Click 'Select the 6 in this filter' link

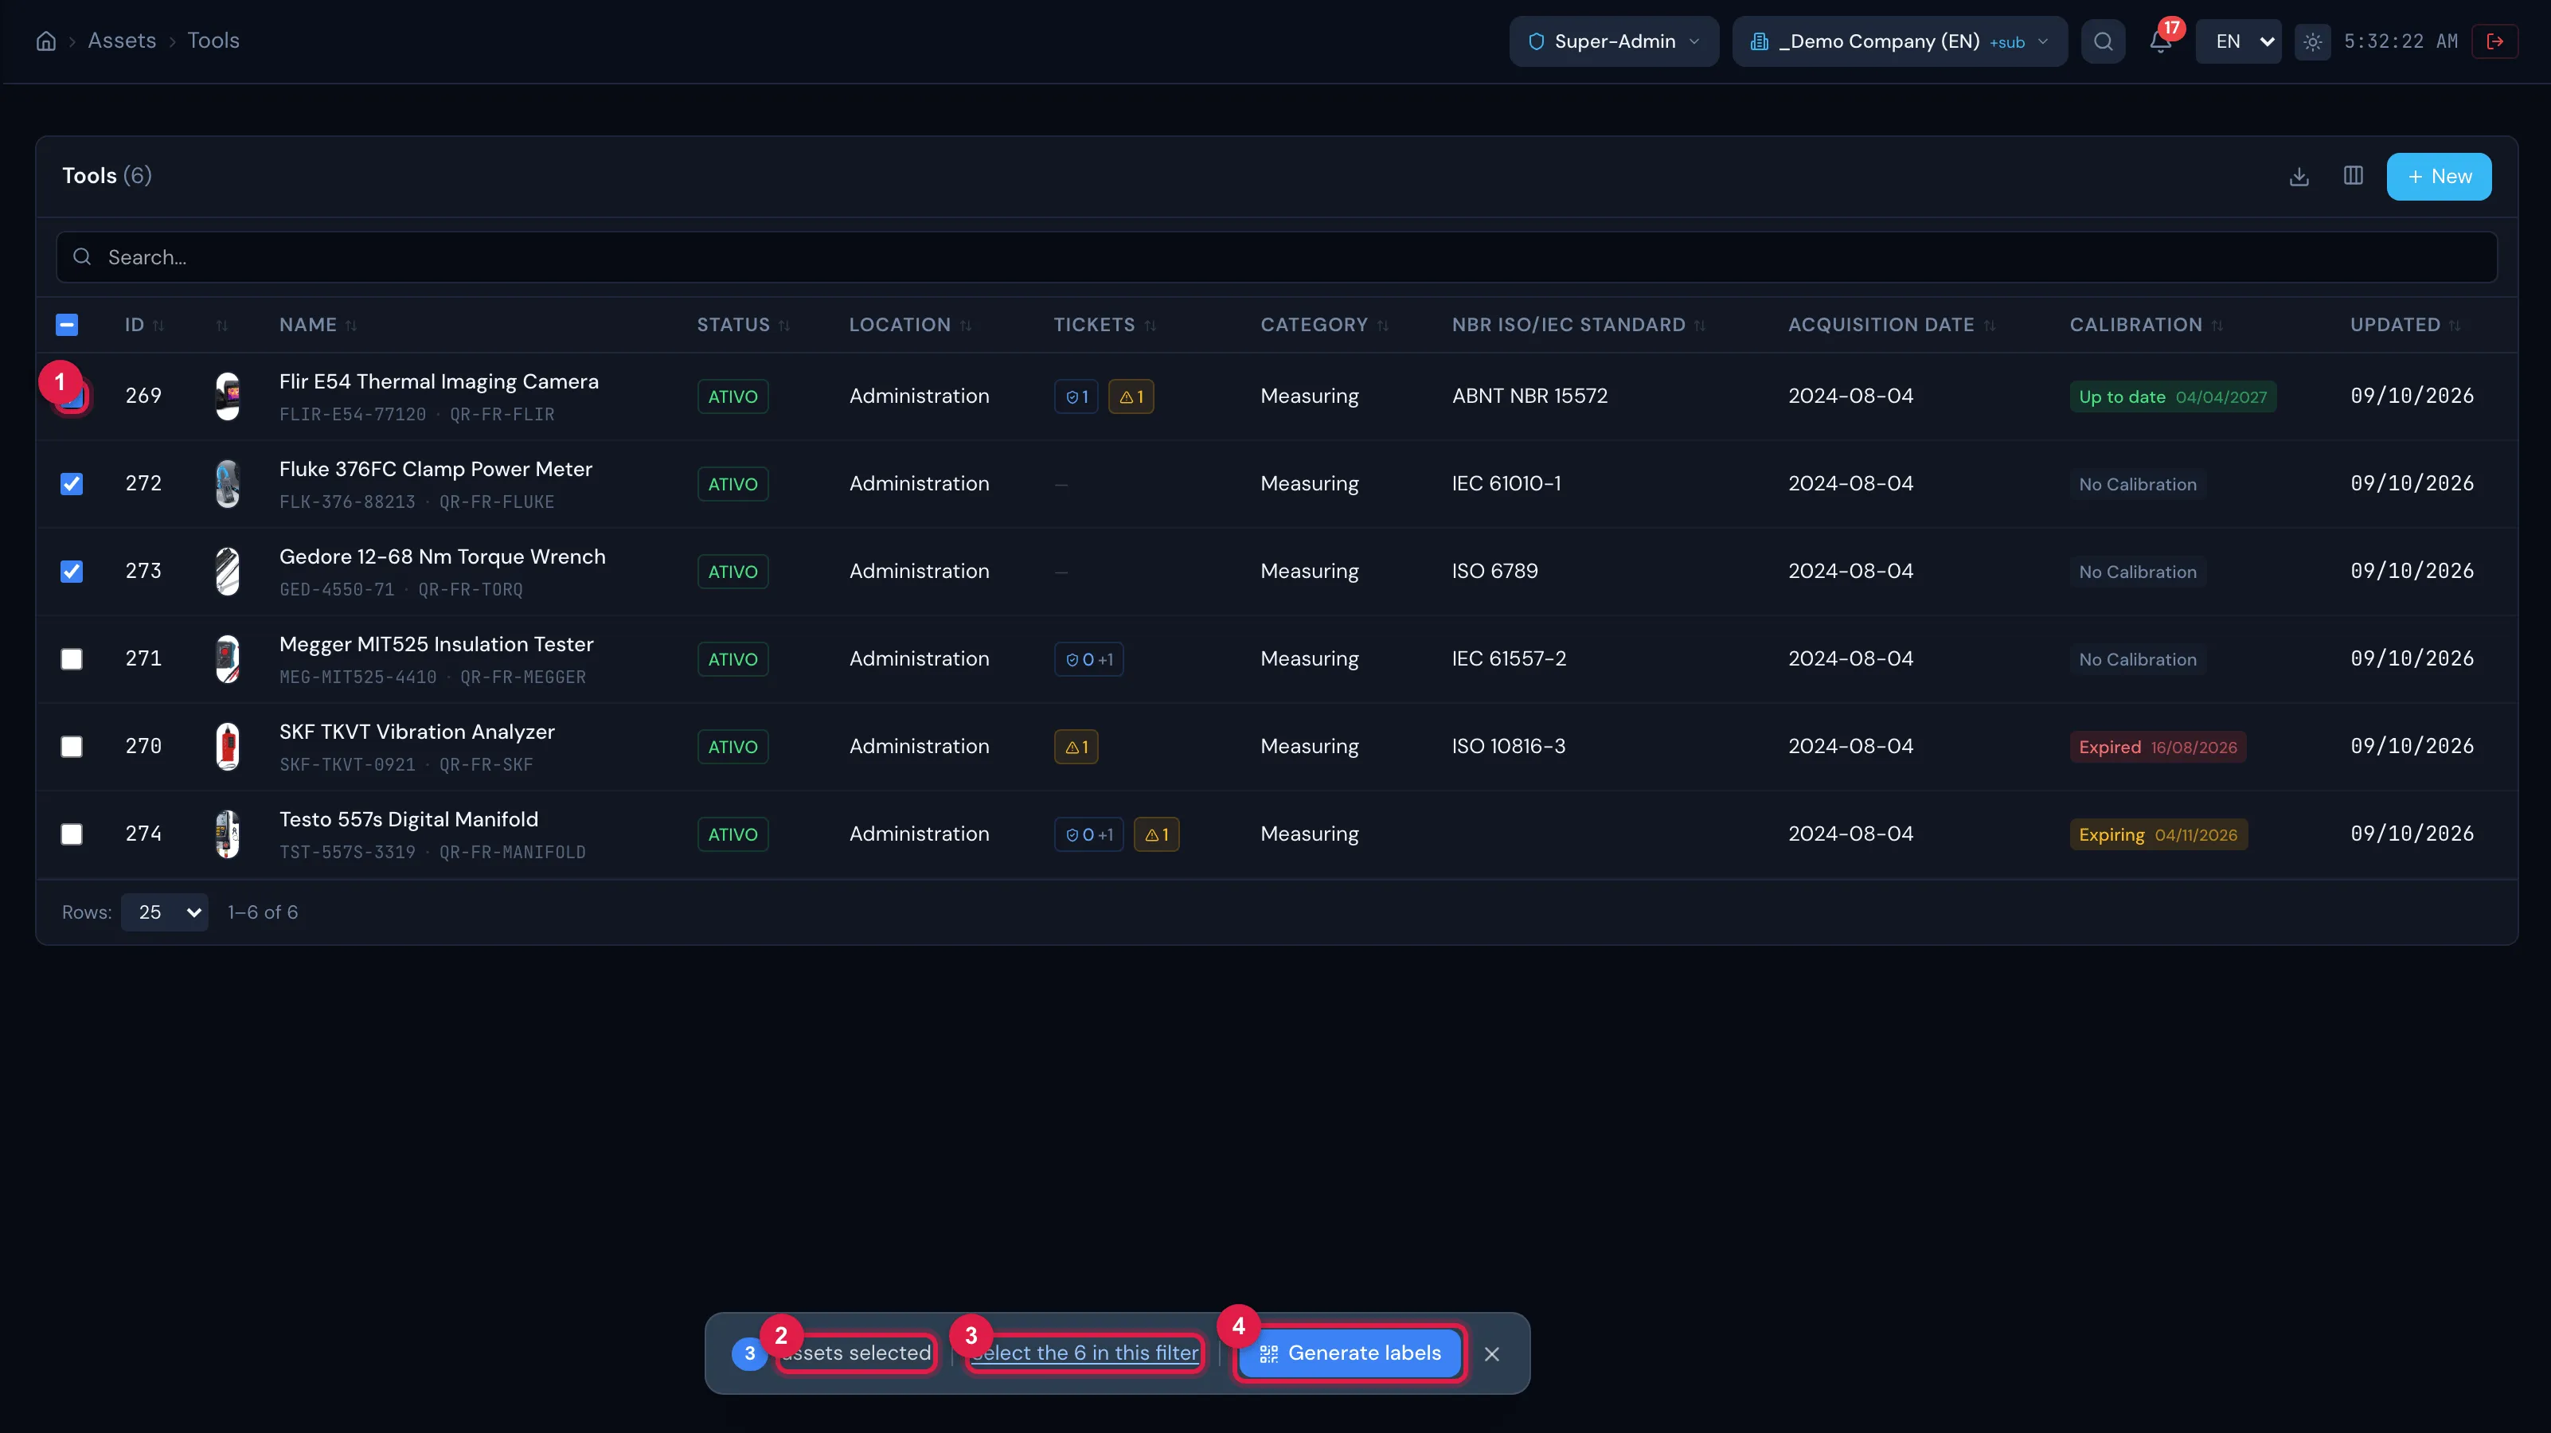coord(1085,1353)
